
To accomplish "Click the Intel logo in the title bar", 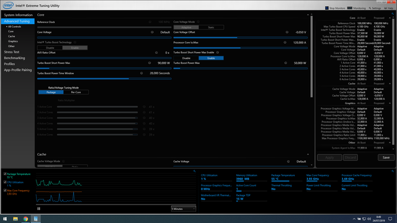I will click(x=8, y=5).
